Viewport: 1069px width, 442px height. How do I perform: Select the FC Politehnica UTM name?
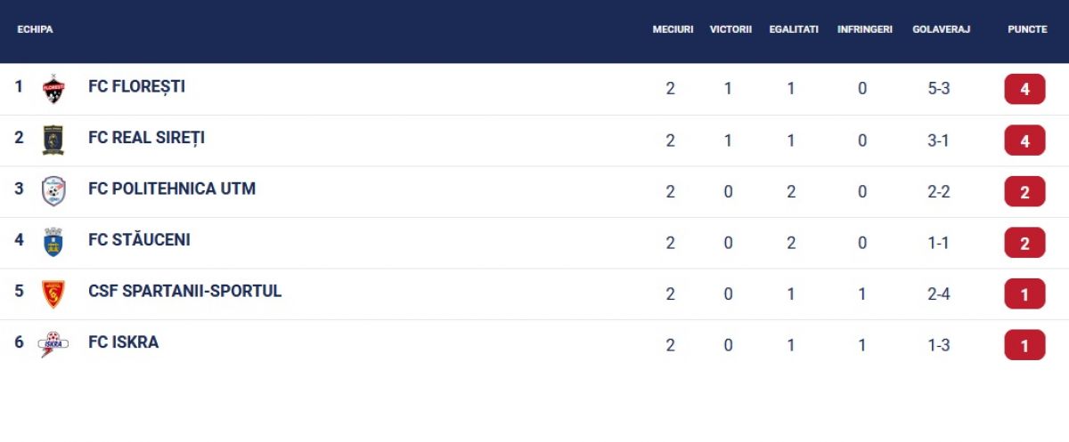pyautogui.click(x=172, y=189)
